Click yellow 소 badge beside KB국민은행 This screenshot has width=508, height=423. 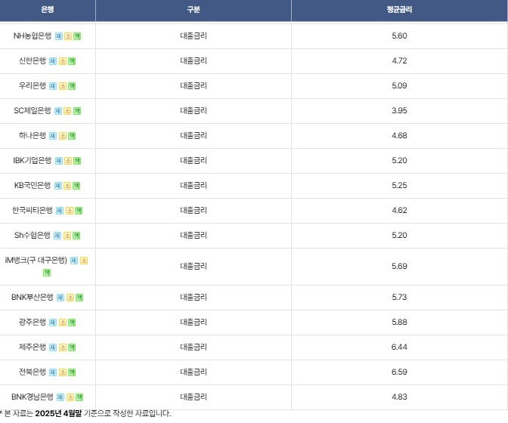[67, 186]
